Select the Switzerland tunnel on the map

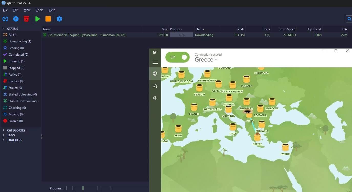(x=212, y=102)
